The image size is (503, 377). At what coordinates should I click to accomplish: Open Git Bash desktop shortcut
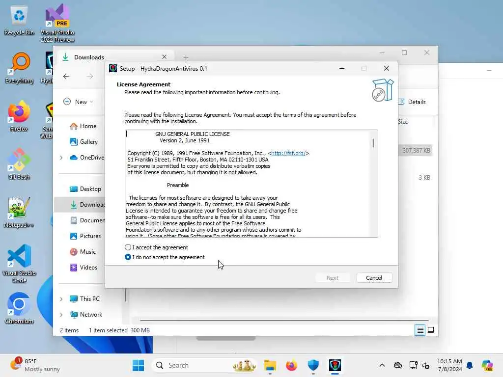(19, 164)
